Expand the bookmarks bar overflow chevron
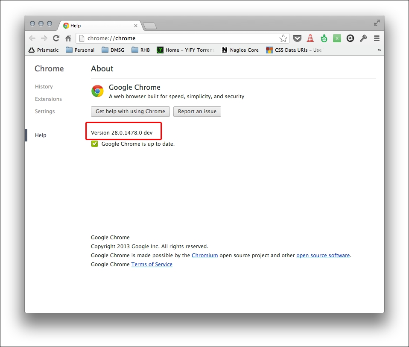The height and width of the screenshot is (347, 409). point(379,50)
